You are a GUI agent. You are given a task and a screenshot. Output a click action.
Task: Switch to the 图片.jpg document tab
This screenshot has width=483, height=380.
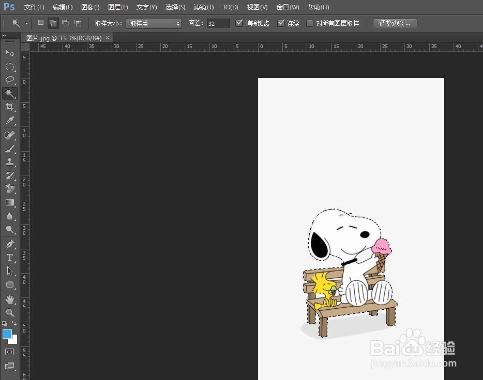tap(64, 38)
